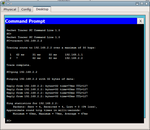150x130 pixels.
Task: Click hop 1 address 192.168.1.1
Action: pos(74,55)
